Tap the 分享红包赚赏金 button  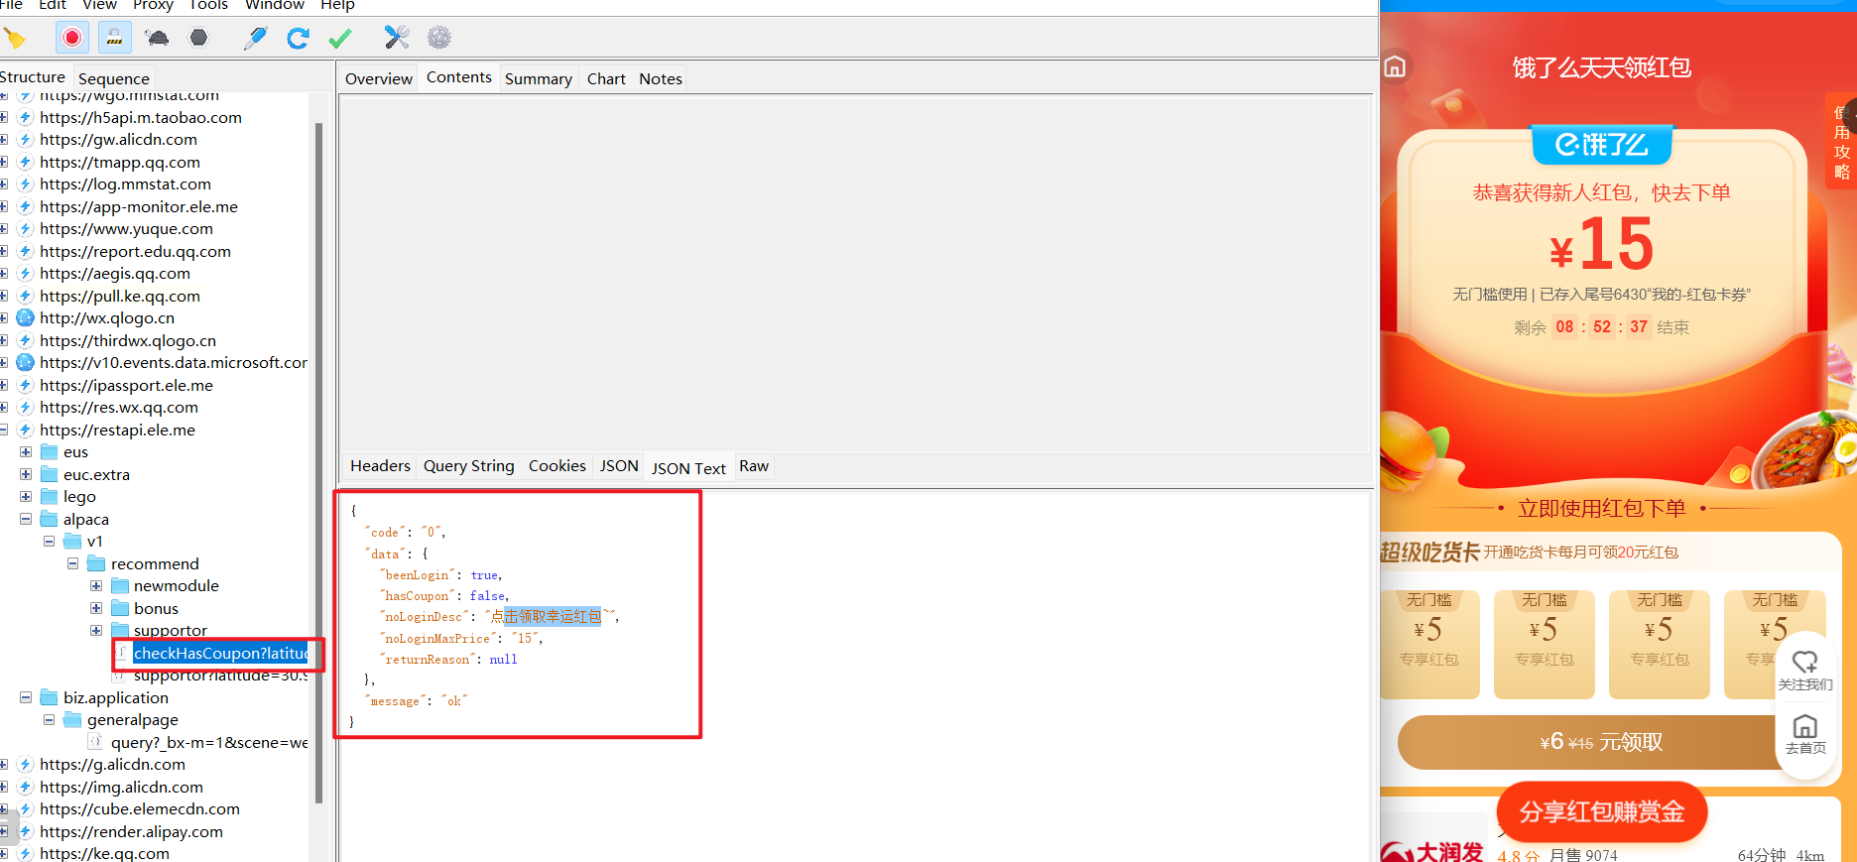coord(1602,812)
